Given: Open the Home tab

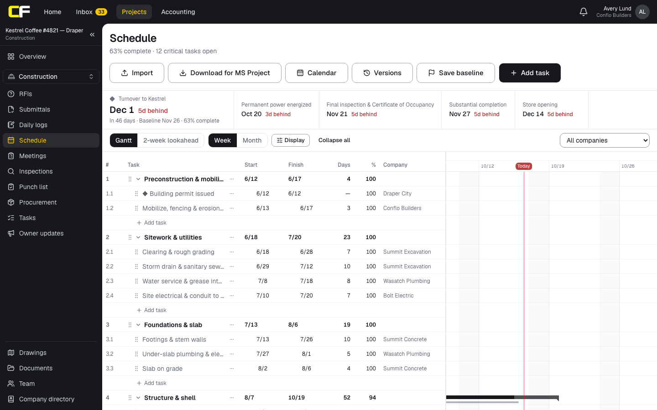Looking at the screenshot, I should coord(52,12).
